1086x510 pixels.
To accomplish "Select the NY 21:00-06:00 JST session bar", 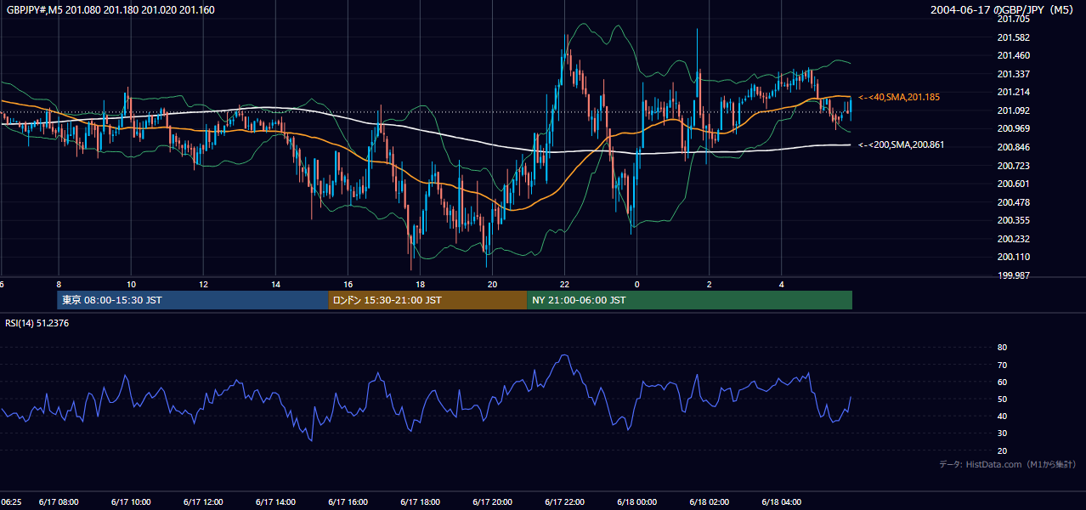I will coord(689,300).
